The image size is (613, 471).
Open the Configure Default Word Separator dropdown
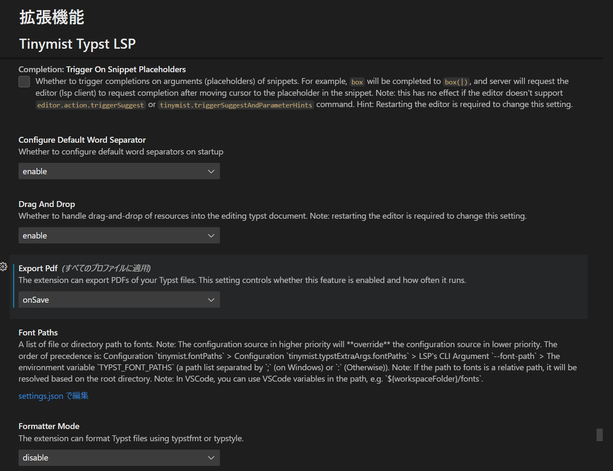click(119, 172)
